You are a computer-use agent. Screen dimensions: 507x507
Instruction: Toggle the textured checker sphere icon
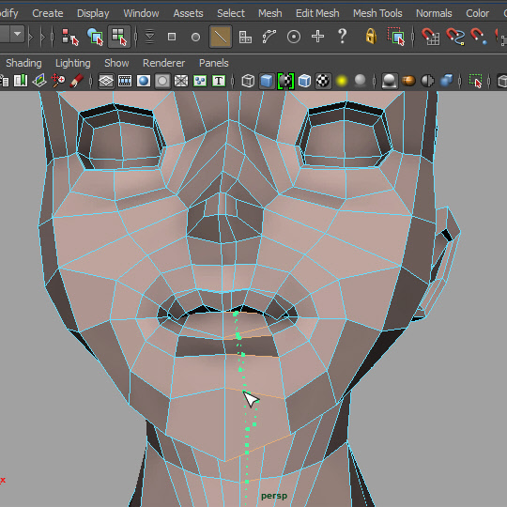click(x=323, y=81)
